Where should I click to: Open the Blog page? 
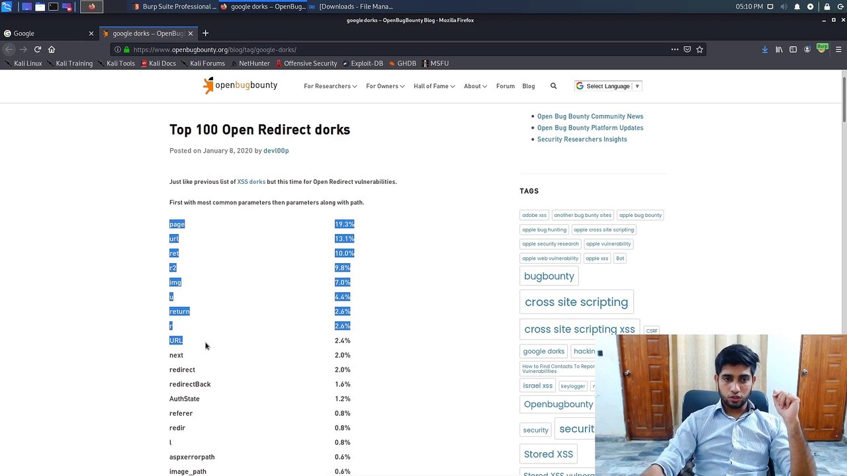(529, 86)
